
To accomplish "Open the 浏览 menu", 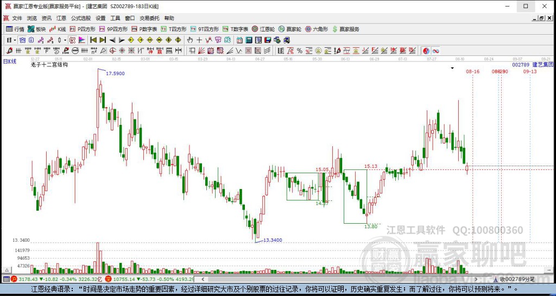I will [x=32, y=18].
